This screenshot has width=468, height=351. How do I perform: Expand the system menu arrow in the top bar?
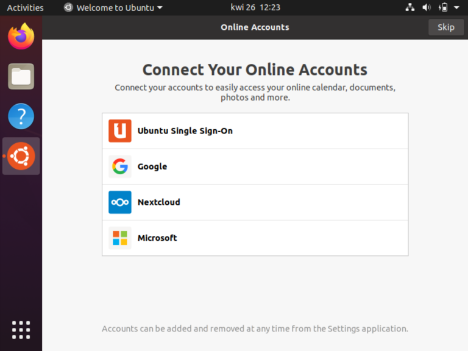point(456,7)
